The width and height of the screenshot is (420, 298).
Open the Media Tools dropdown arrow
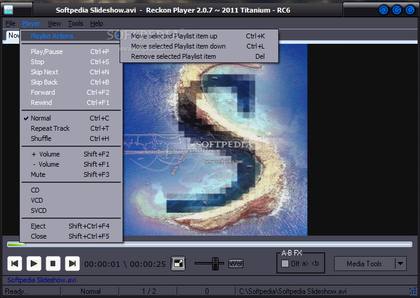[400, 263]
